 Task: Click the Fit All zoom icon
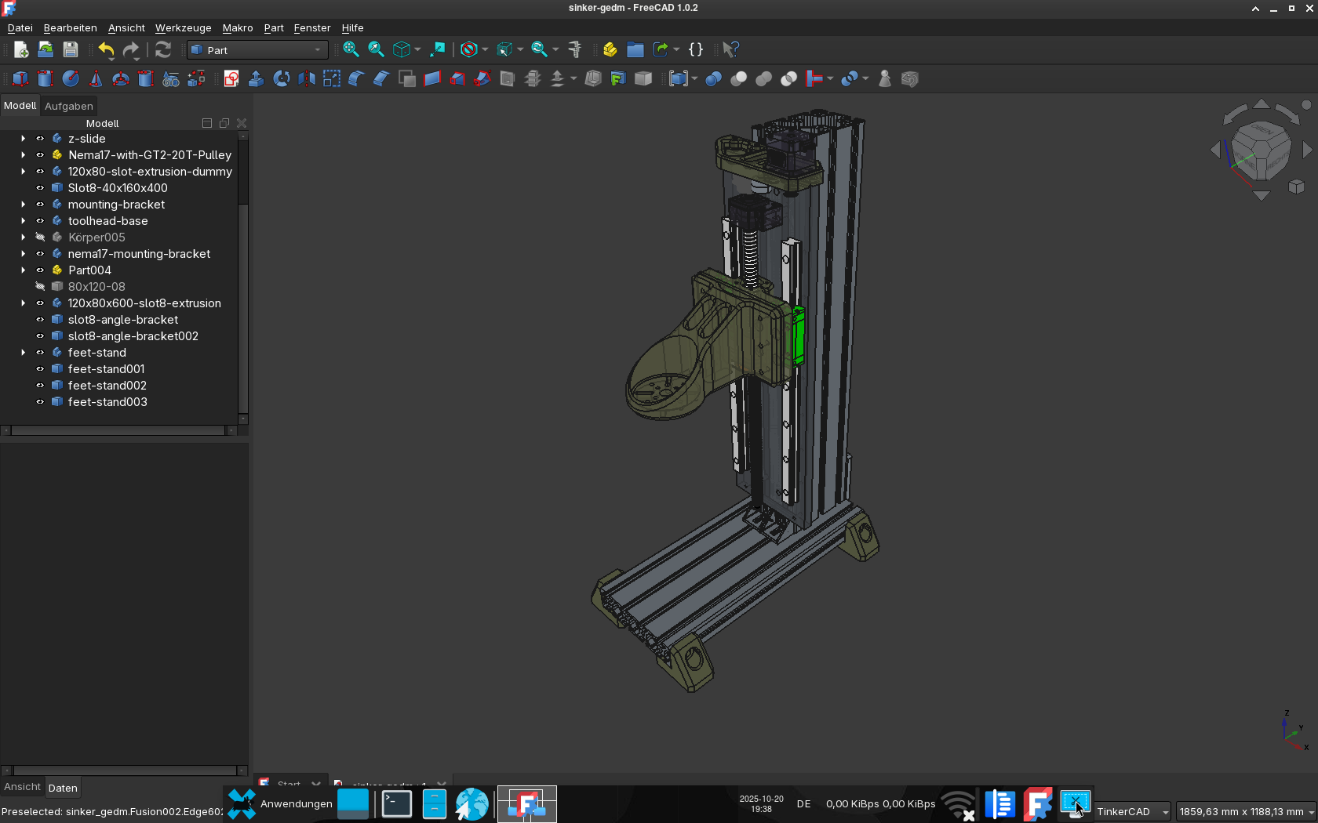click(x=351, y=49)
